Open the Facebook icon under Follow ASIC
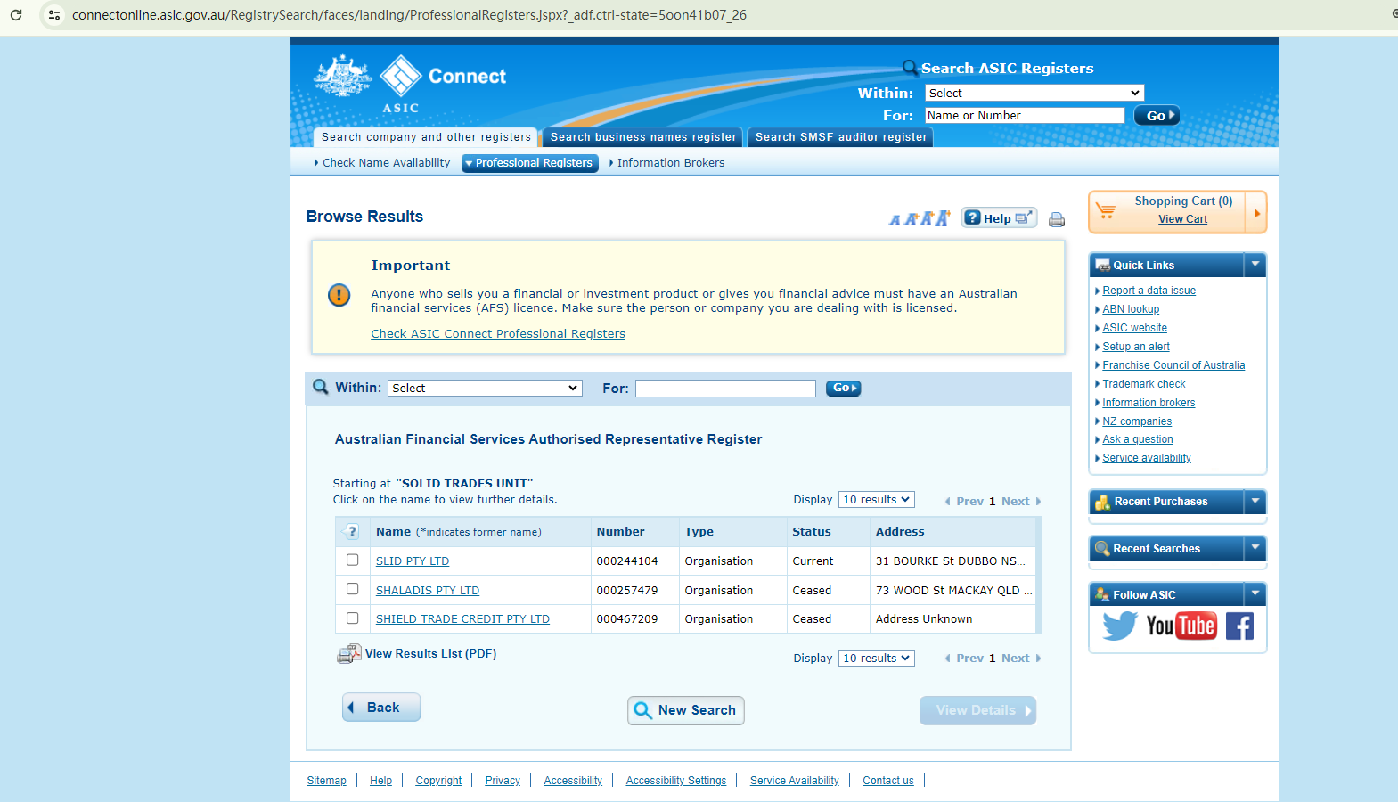Image resolution: width=1398 pixels, height=802 pixels. pyautogui.click(x=1239, y=626)
